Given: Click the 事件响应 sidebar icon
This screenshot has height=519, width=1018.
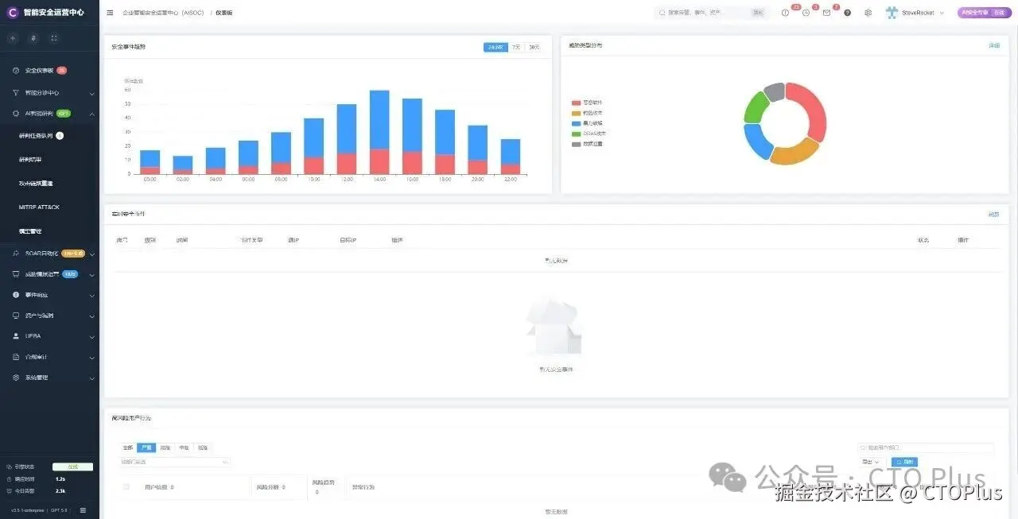Looking at the screenshot, I should (16, 295).
